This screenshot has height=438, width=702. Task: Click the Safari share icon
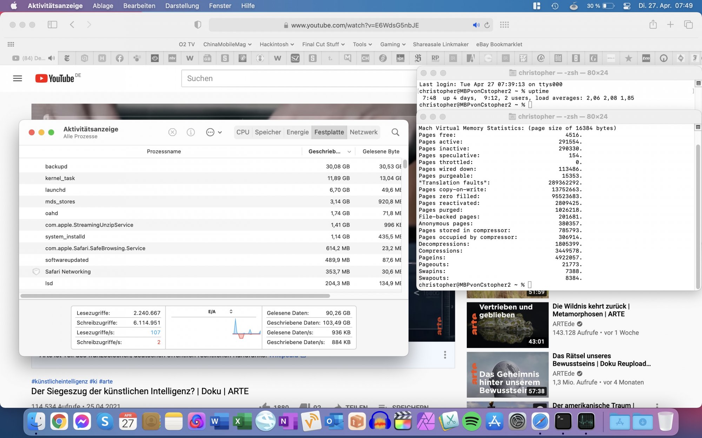click(x=653, y=25)
